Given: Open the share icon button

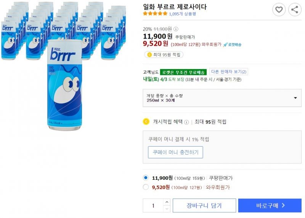Looking at the screenshot, I should click(x=295, y=10).
